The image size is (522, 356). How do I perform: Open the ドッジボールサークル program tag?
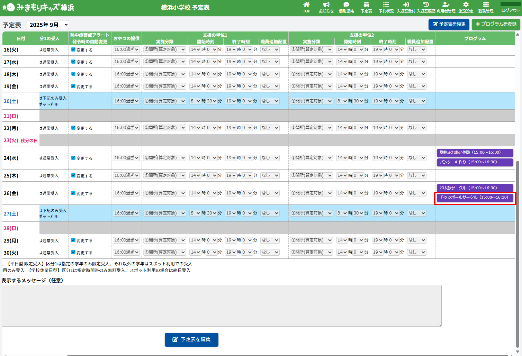point(475,198)
